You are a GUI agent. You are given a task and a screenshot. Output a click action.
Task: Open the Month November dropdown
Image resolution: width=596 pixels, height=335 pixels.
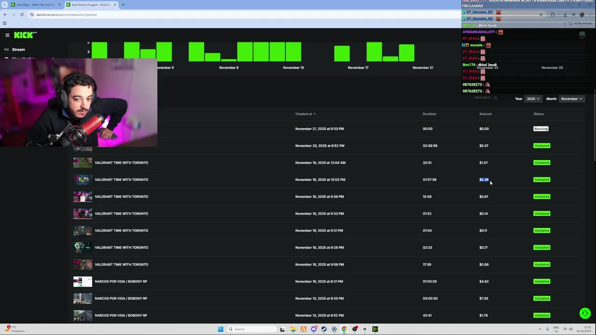[571, 99]
